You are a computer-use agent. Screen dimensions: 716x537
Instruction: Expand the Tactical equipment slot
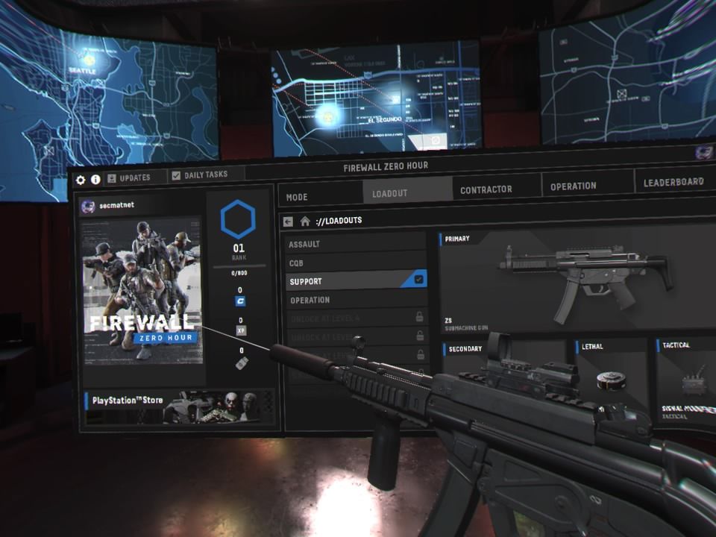[677, 347]
